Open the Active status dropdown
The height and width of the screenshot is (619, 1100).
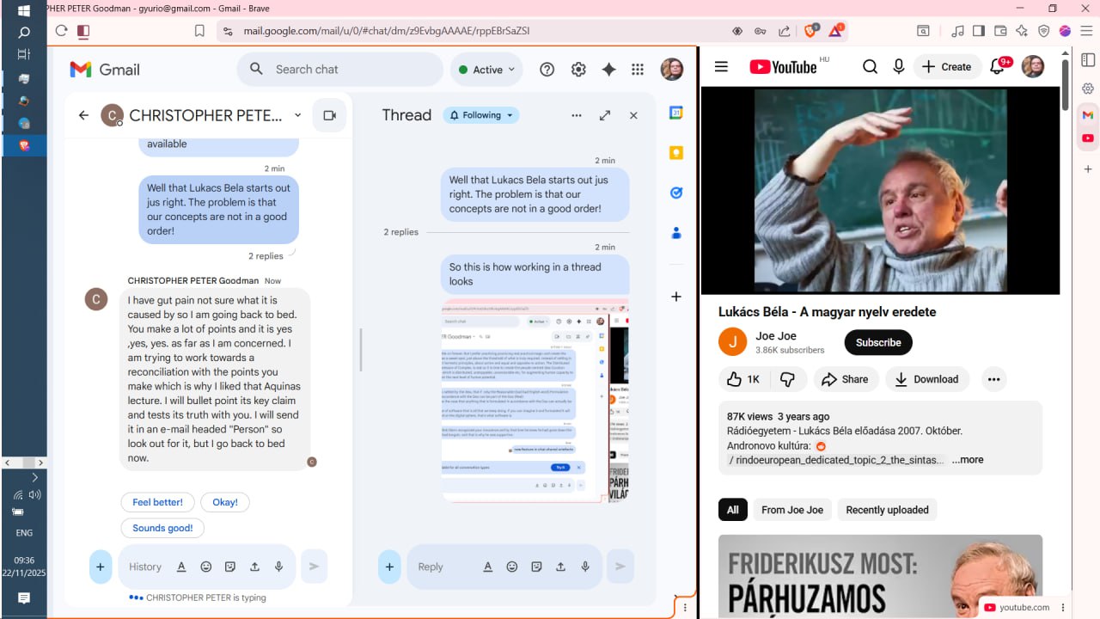pyautogui.click(x=486, y=70)
